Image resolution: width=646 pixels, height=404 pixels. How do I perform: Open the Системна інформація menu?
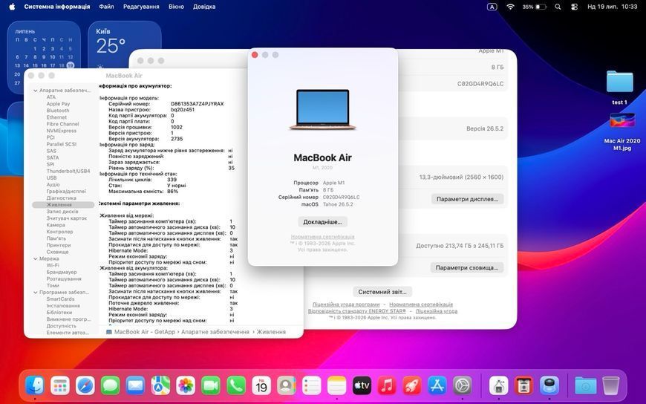coord(57,7)
